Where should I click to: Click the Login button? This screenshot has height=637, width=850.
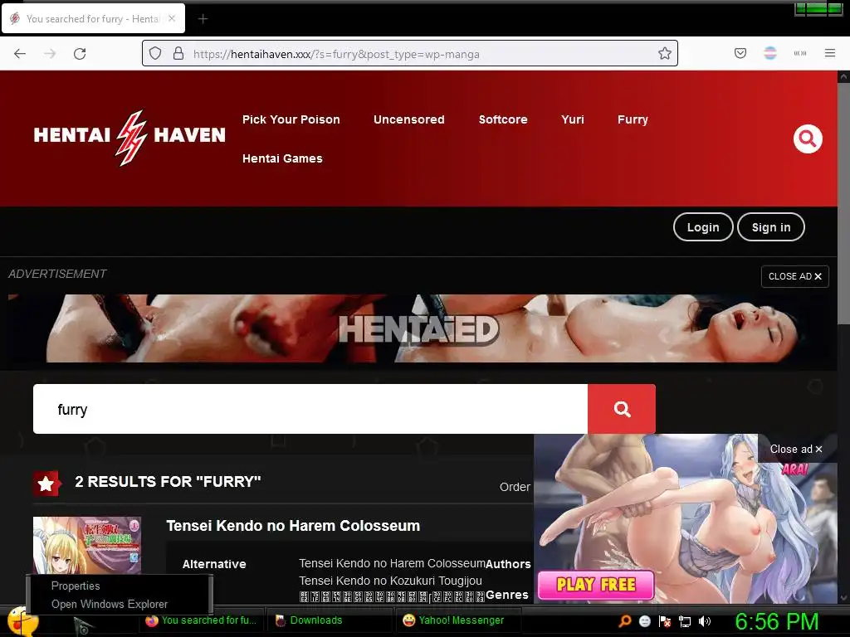tap(703, 227)
